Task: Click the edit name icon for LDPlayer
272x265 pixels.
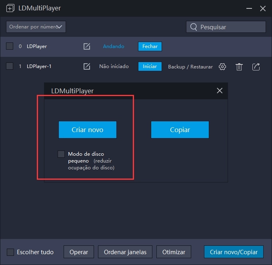Action: 87,46
